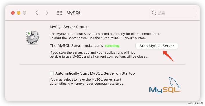Screen dimensions: 205x106
Task: Click the red arrow annotation
Action: (x=169, y=56)
